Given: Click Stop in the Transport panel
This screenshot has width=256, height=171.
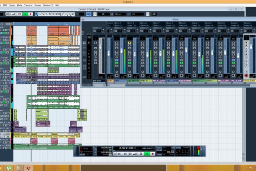Looking at the screenshot, I should tap(141, 154).
